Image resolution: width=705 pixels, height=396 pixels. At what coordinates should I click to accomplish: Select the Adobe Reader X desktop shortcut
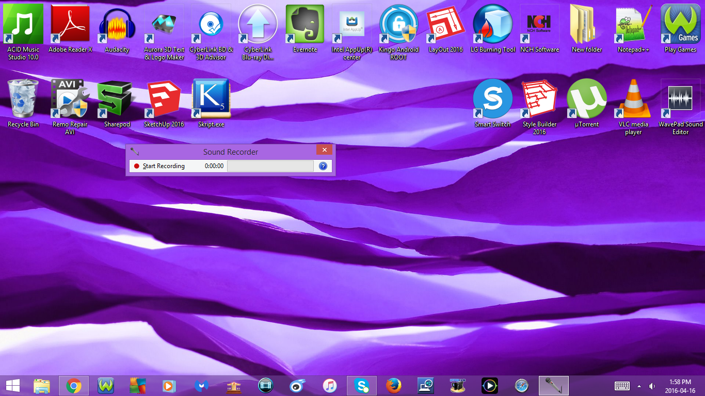point(70,29)
